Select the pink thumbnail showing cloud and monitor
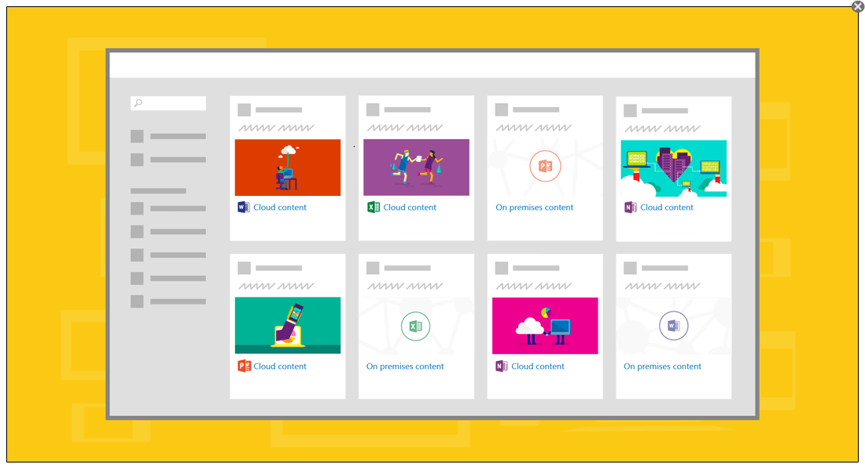The image size is (865, 468). (545, 326)
